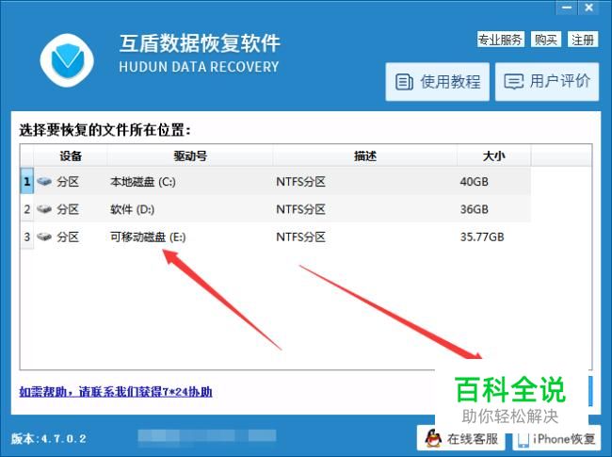612x457 pixels.
Task: Click the 设备 column header
Action: [x=71, y=156]
